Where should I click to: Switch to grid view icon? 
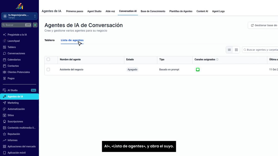[x=236, y=50]
